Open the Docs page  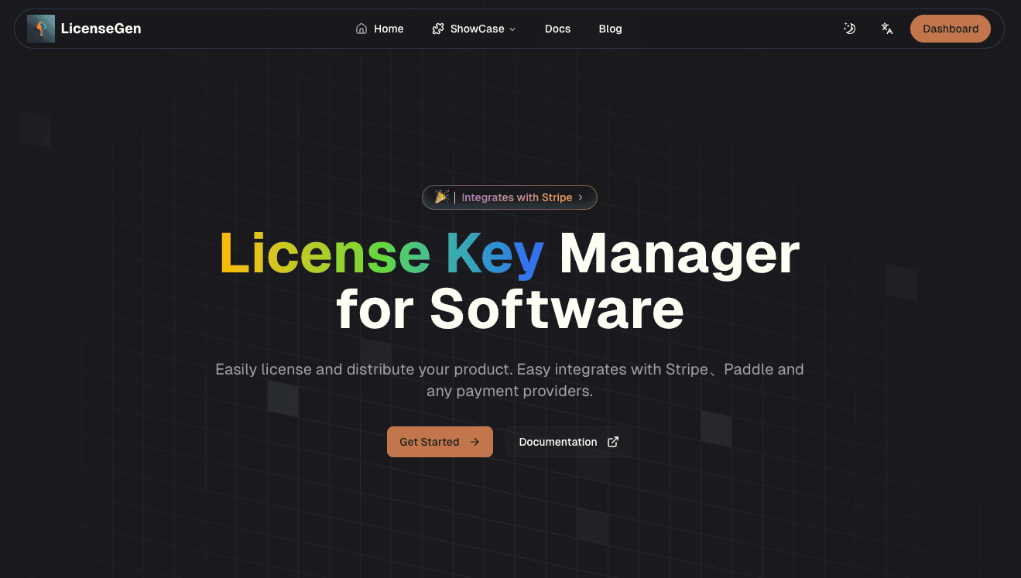coord(557,29)
